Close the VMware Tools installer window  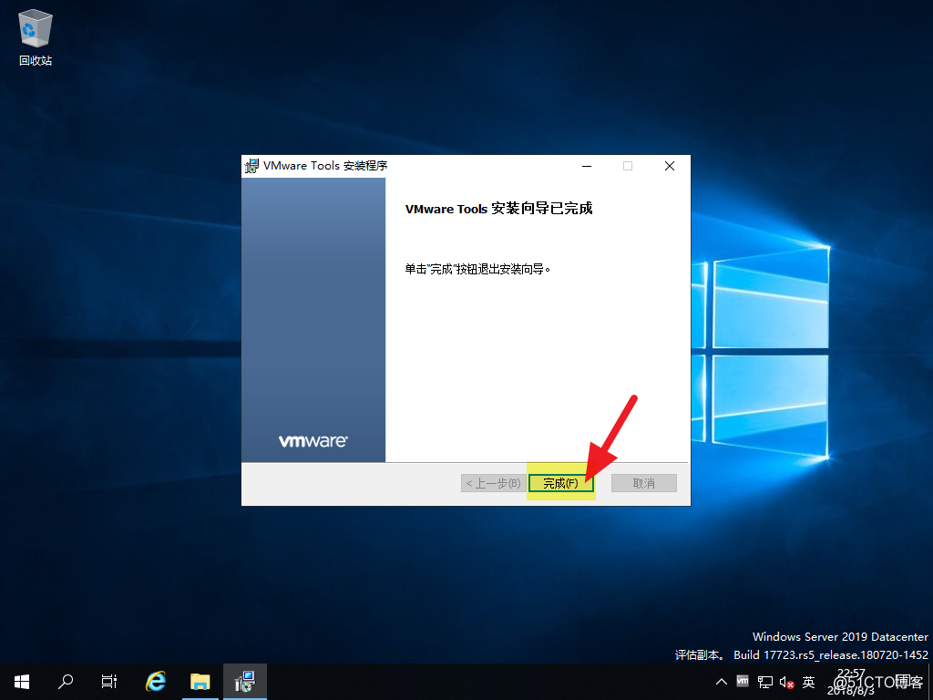tap(670, 166)
